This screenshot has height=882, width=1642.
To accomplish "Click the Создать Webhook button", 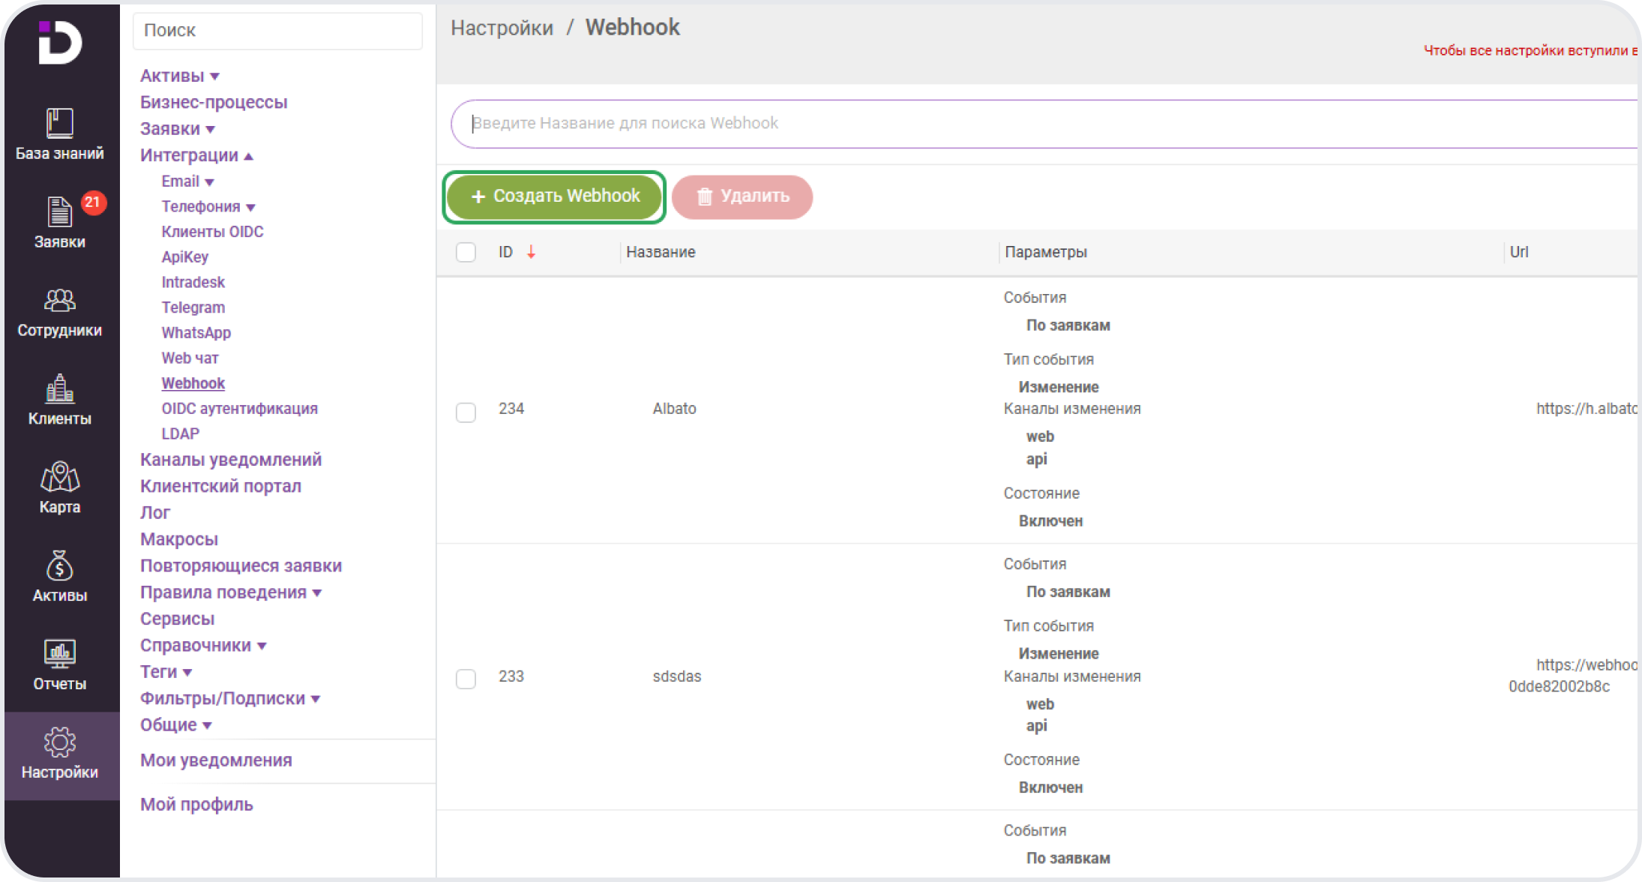I will [554, 196].
